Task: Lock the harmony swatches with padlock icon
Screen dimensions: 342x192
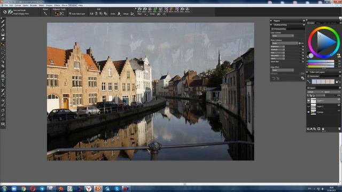Action: click(x=337, y=82)
